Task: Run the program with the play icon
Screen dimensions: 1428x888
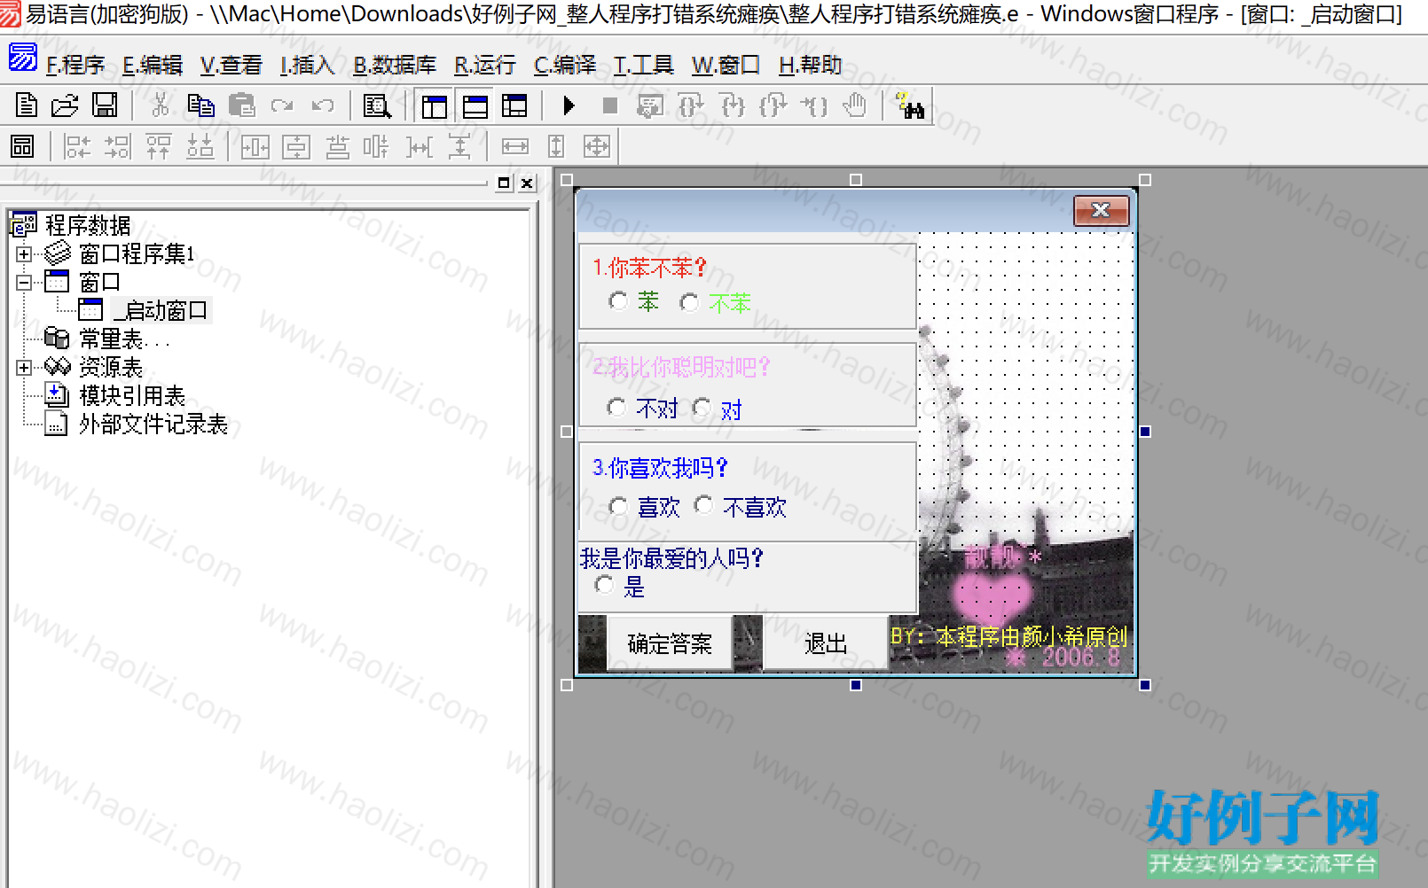Action: click(x=569, y=106)
